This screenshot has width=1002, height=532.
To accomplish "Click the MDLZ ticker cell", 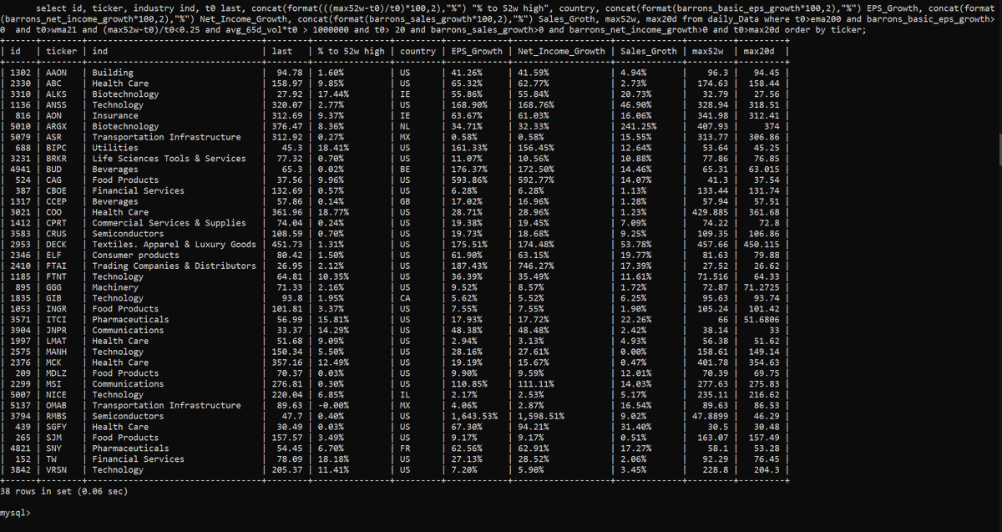I will click(57, 373).
